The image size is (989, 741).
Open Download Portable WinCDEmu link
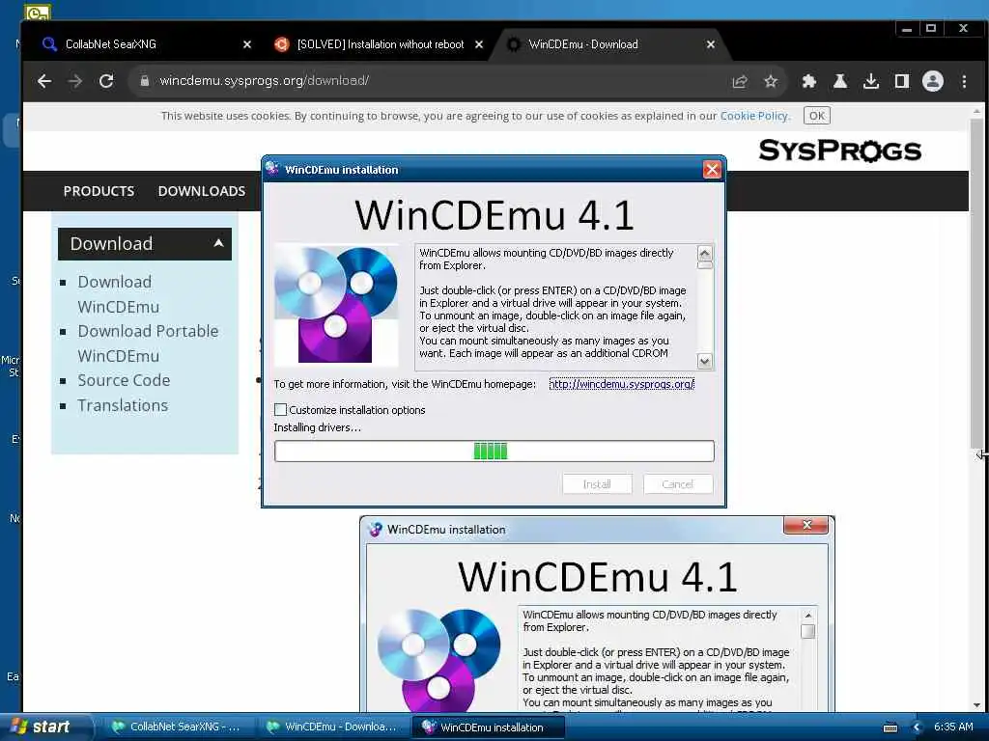tap(148, 343)
